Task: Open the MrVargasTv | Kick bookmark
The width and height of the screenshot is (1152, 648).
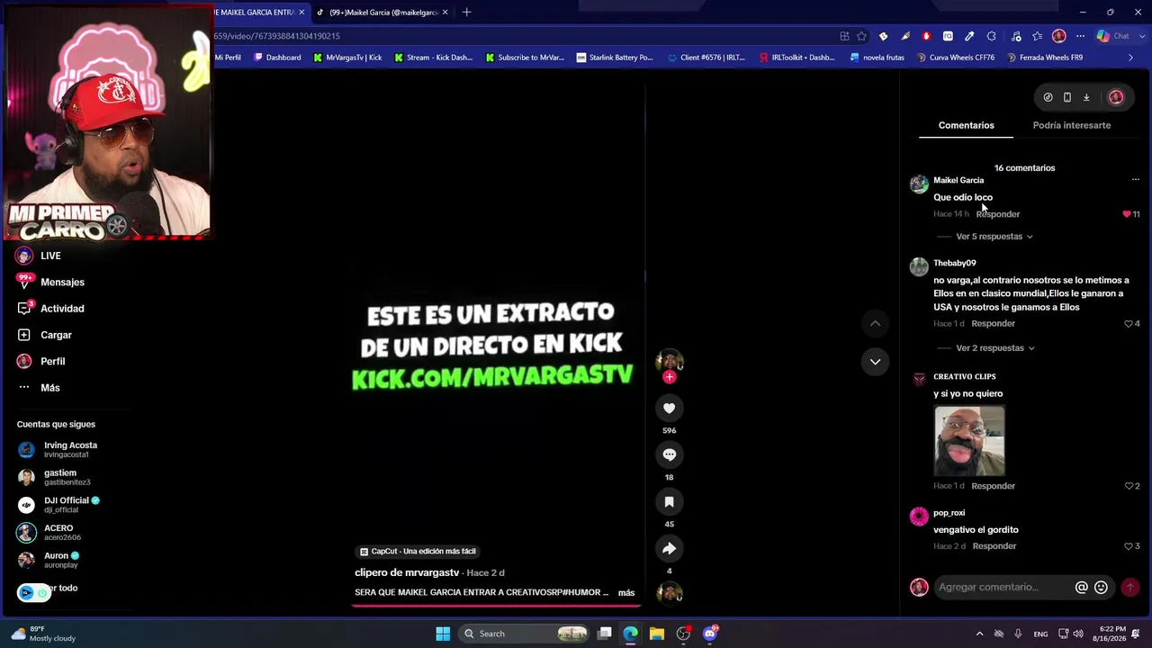Action: pos(347,58)
